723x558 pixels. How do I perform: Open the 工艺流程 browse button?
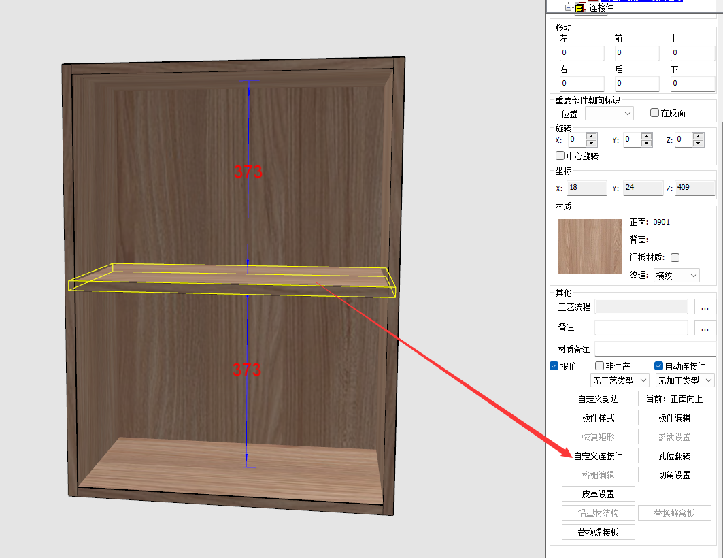(x=705, y=307)
